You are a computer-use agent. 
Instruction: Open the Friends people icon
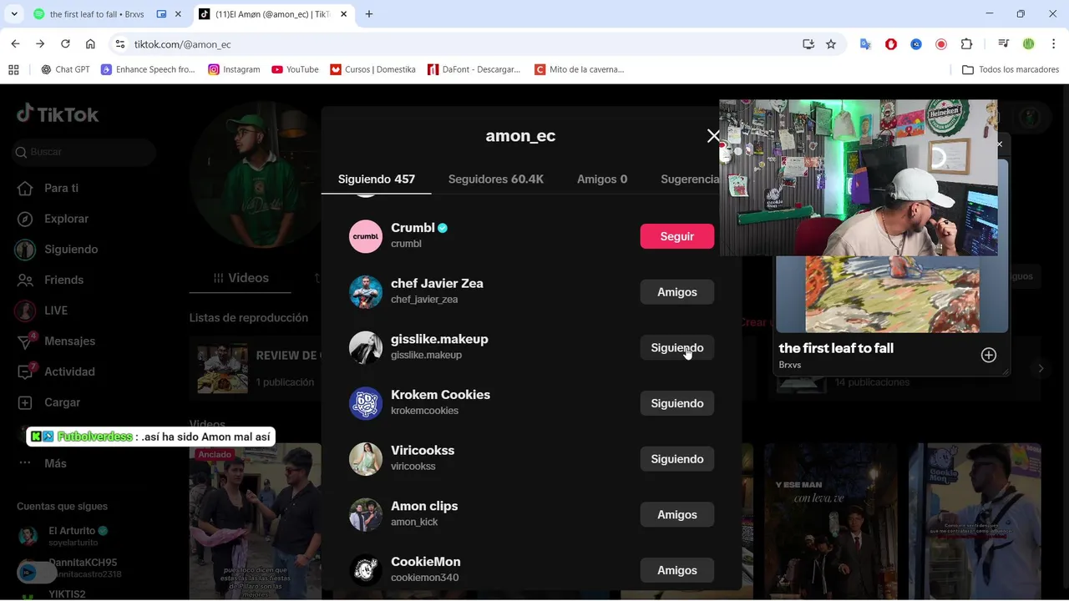point(25,280)
